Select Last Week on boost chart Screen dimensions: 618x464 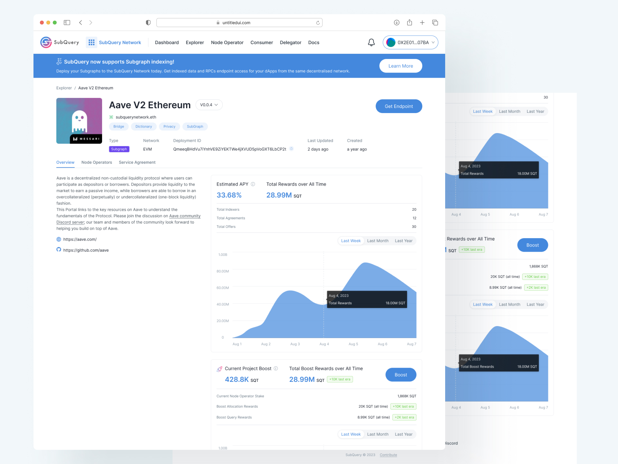tap(351, 434)
